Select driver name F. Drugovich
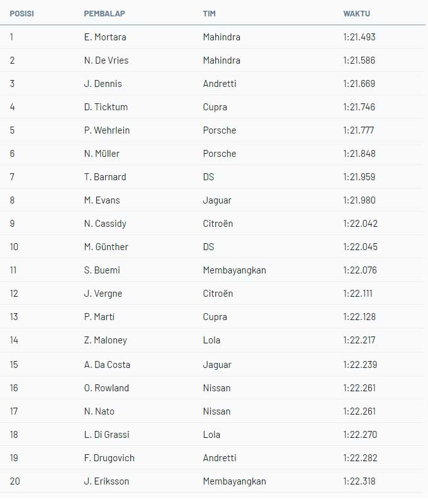This screenshot has height=499, width=428. point(110,458)
